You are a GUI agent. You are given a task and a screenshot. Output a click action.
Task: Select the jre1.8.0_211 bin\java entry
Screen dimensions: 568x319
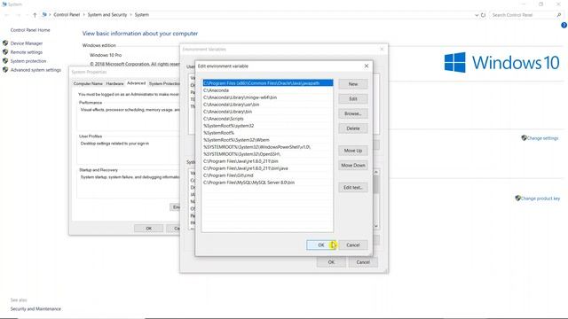[268, 168]
